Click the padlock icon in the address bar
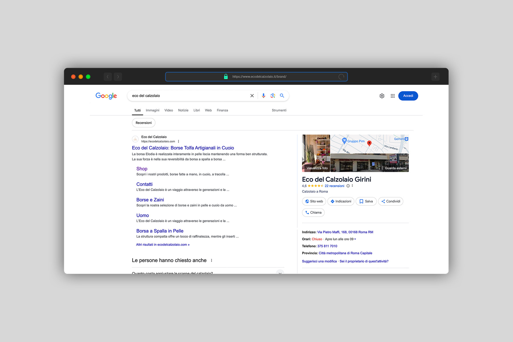Image resolution: width=513 pixels, height=342 pixels. click(226, 76)
